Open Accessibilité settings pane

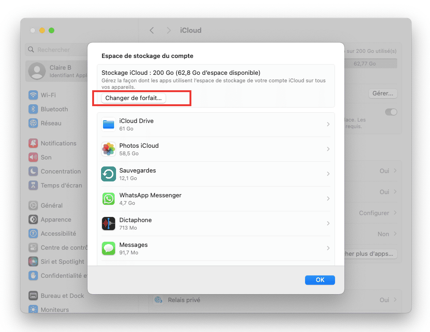pyautogui.click(x=58, y=233)
